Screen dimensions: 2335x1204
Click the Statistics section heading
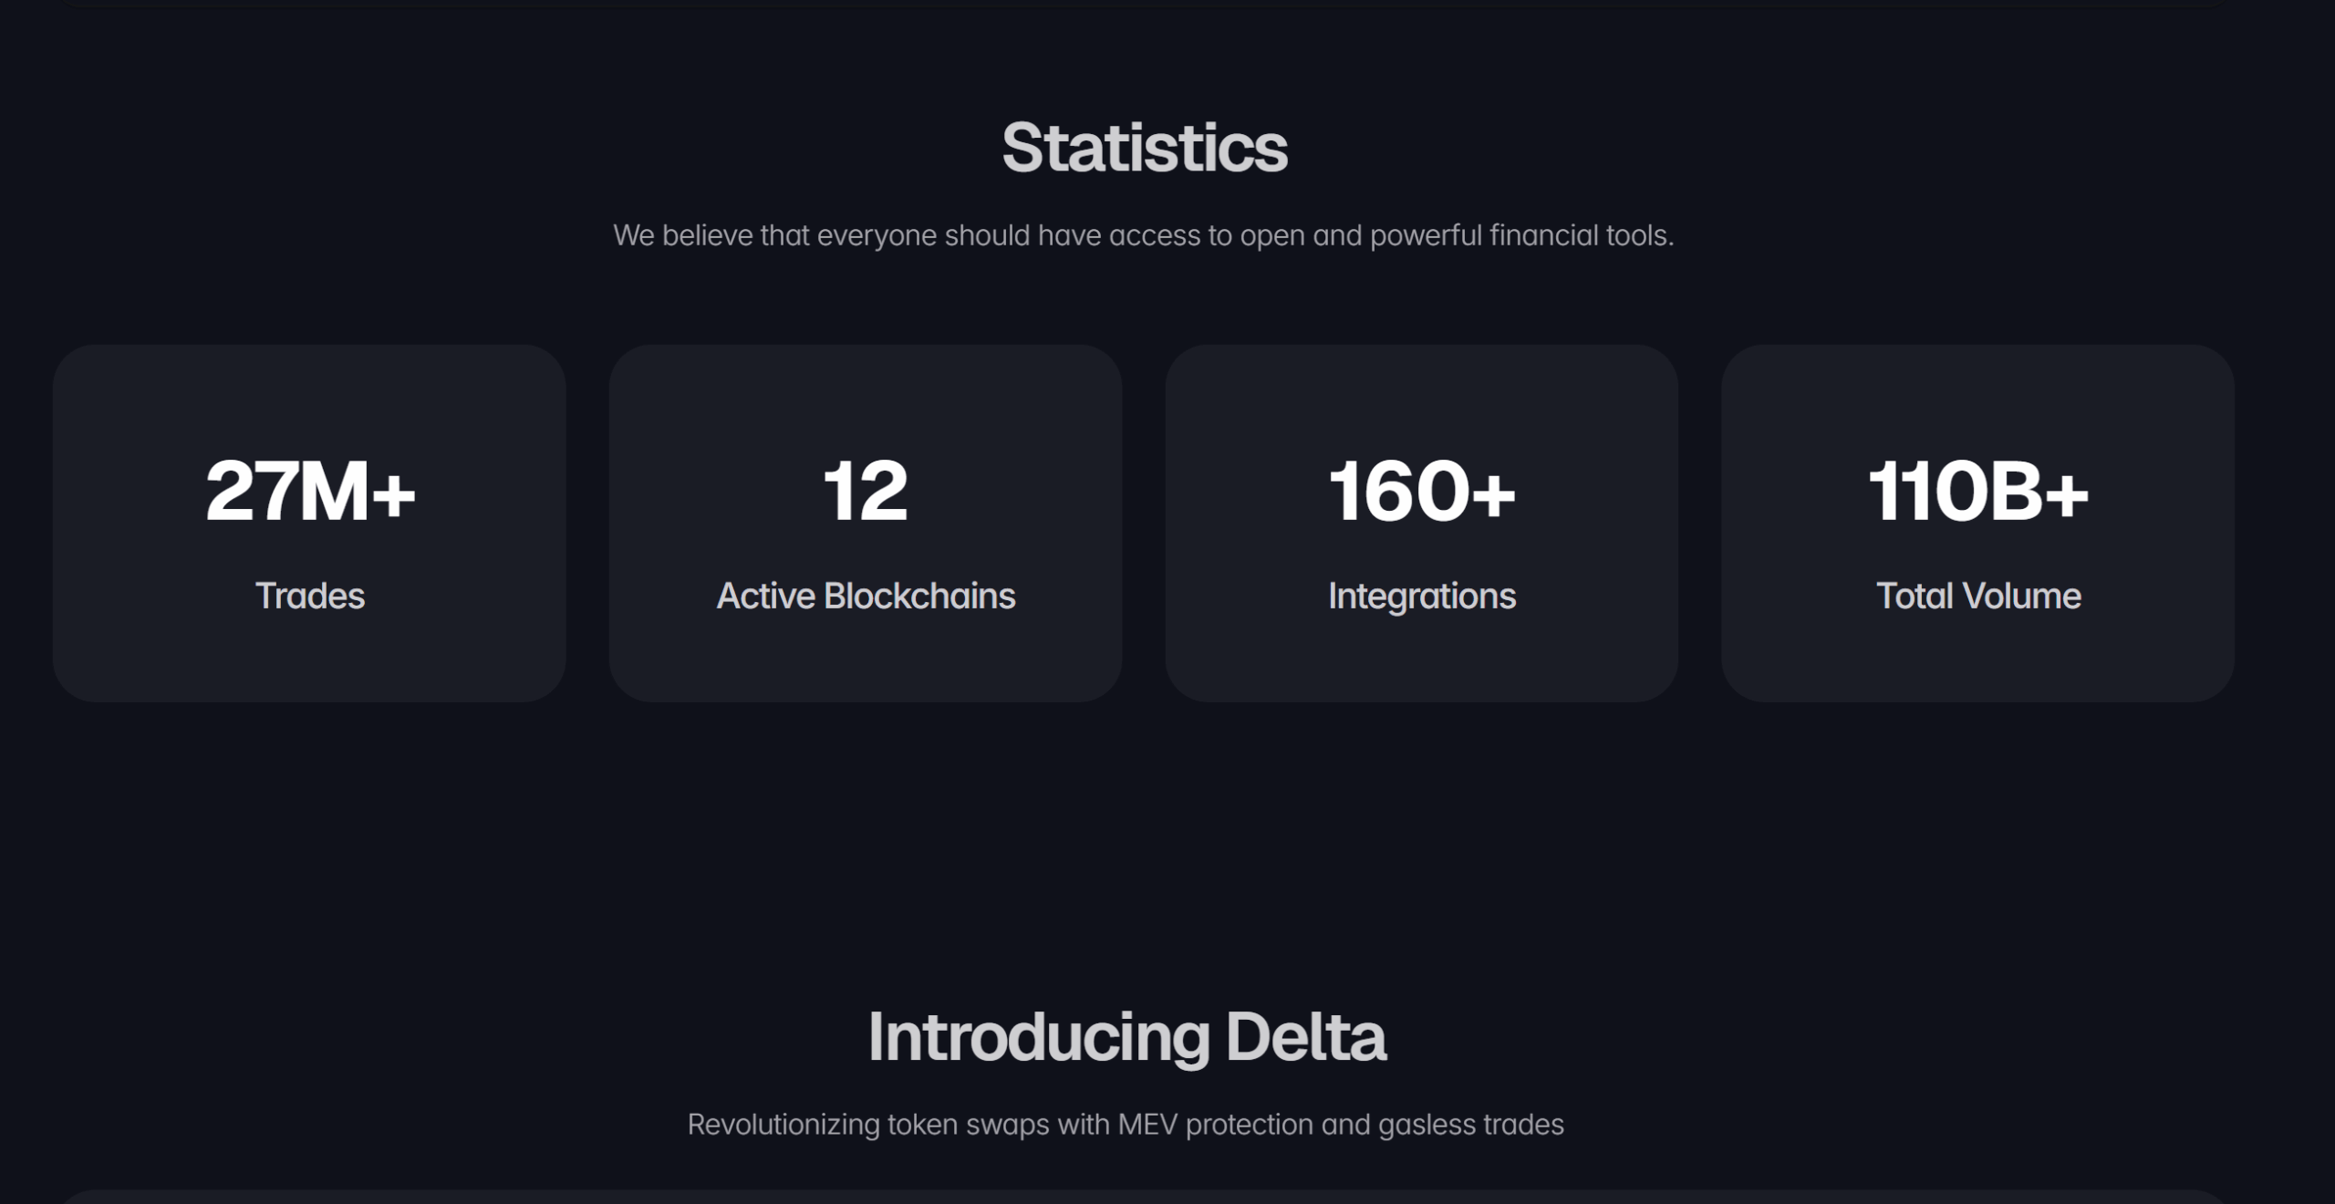(1145, 148)
